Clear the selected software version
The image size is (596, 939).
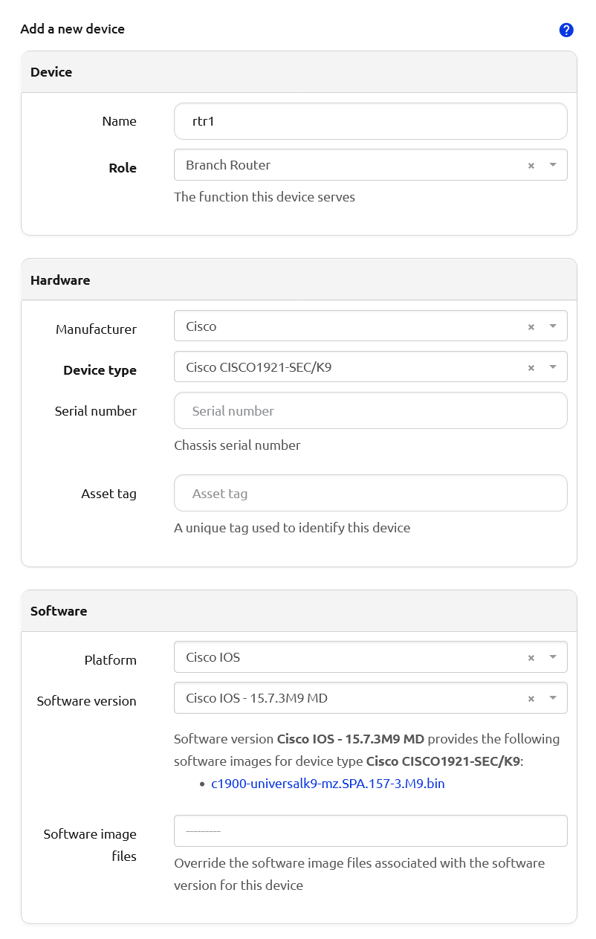point(531,698)
